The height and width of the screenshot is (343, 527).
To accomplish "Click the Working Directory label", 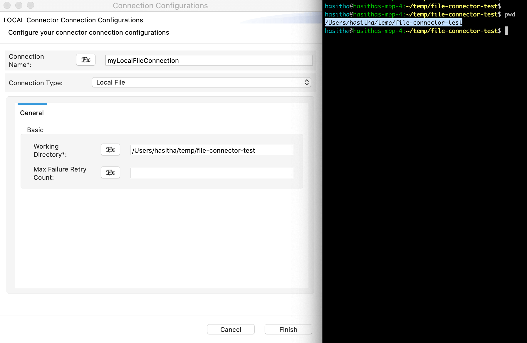I will [50, 150].
